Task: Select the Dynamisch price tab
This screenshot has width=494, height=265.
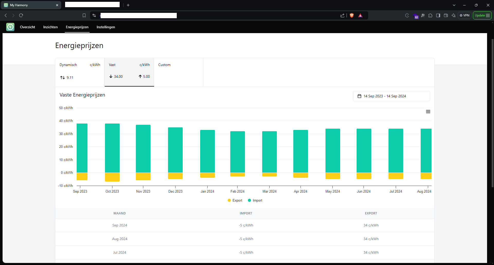Action: click(x=80, y=72)
